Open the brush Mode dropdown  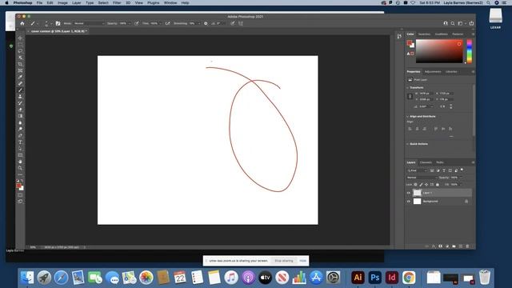(x=89, y=23)
